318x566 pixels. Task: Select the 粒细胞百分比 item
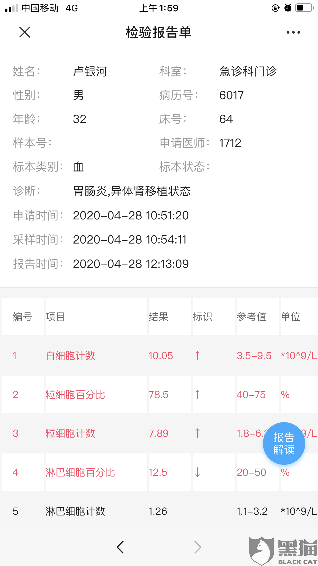[x=75, y=395]
